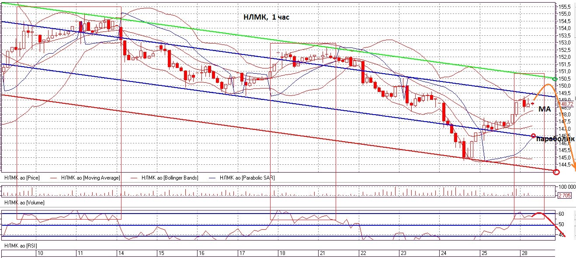
Task: Click the 150,5 price axis label
Action: [565, 79]
